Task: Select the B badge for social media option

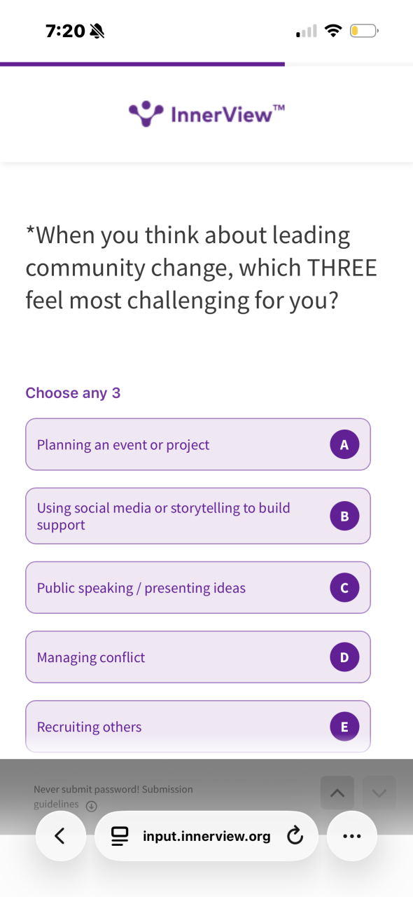Action: pyautogui.click(x=344, y=516)
